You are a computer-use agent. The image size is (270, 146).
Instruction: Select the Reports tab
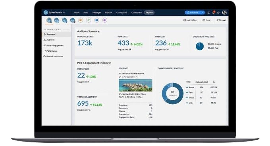point(149,13)
